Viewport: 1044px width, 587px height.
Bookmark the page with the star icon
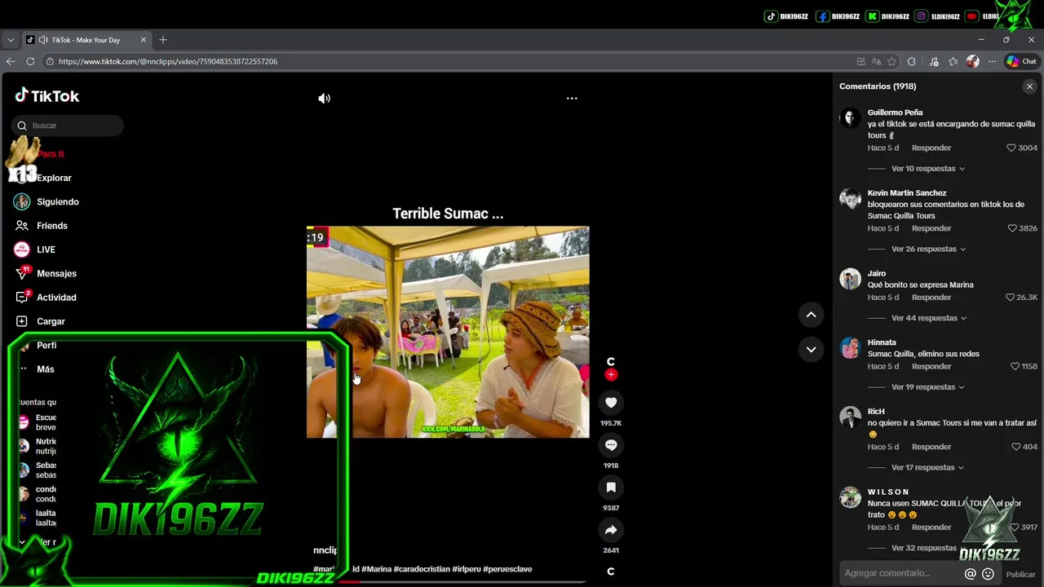(x=891, y=61)
